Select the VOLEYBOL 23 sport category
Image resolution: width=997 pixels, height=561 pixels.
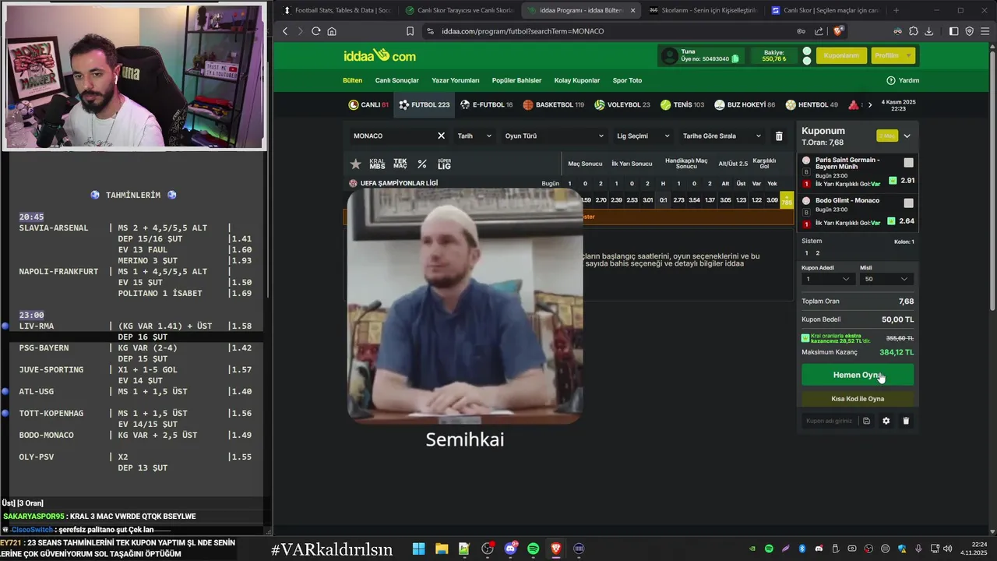pyautogui.click(x=622, y=104)
